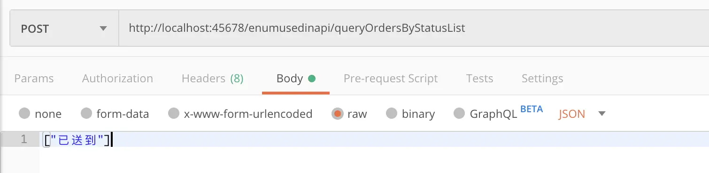This screenshot has height=173, width=709.
Task: Select the Body tab
Action: [x=296, y=79]
